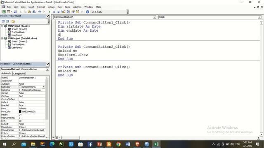
Task: Place cursor on UserForm1.Show code line
Action: (x=73, y=55)
